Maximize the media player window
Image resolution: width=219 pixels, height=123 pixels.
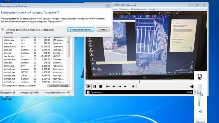(x=197, y=5)
